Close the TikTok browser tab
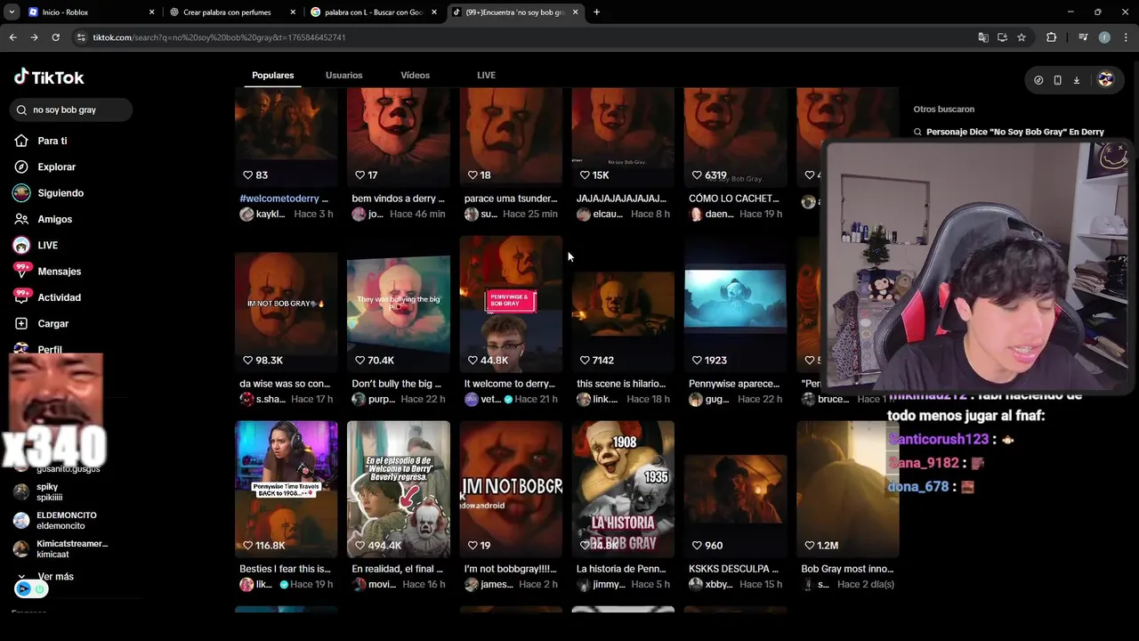This screenshot has width=1139, height=641. point(575,12)
